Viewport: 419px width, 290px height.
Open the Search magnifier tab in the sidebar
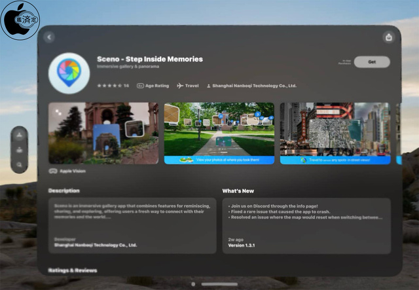(x=20, y=165)
